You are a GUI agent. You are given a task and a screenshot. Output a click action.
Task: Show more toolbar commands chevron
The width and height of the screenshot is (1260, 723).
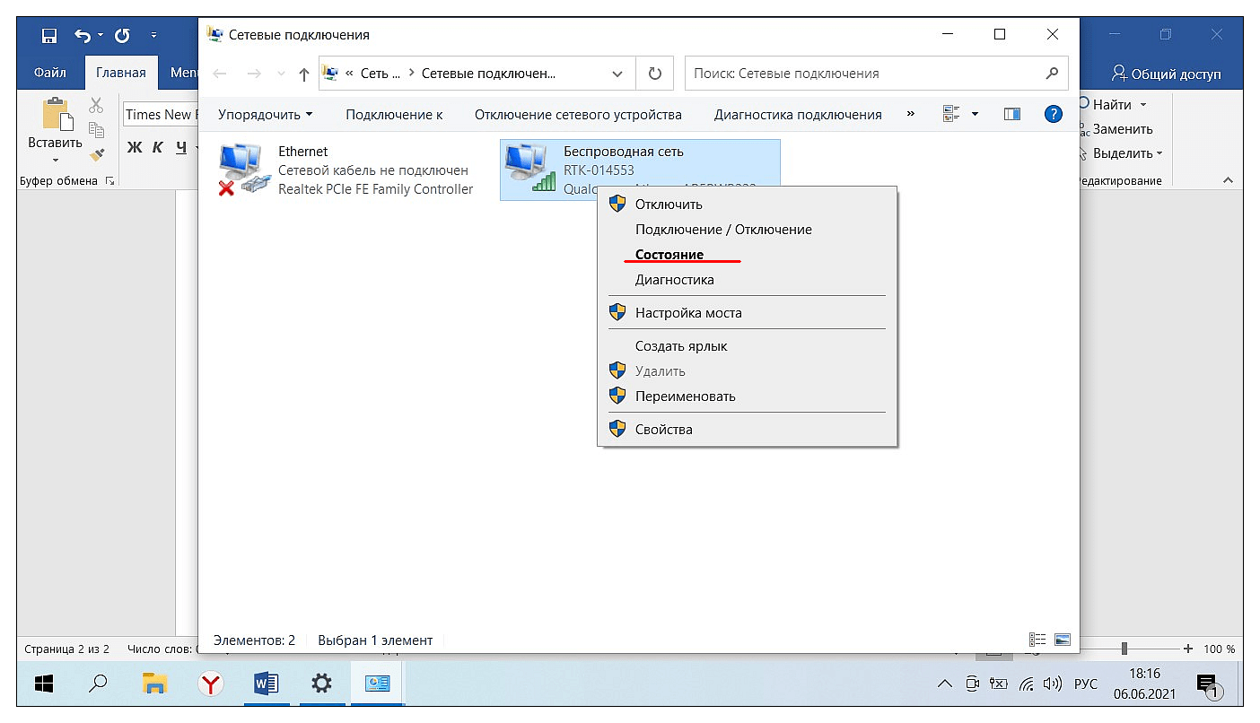click(x=911, y=114)
